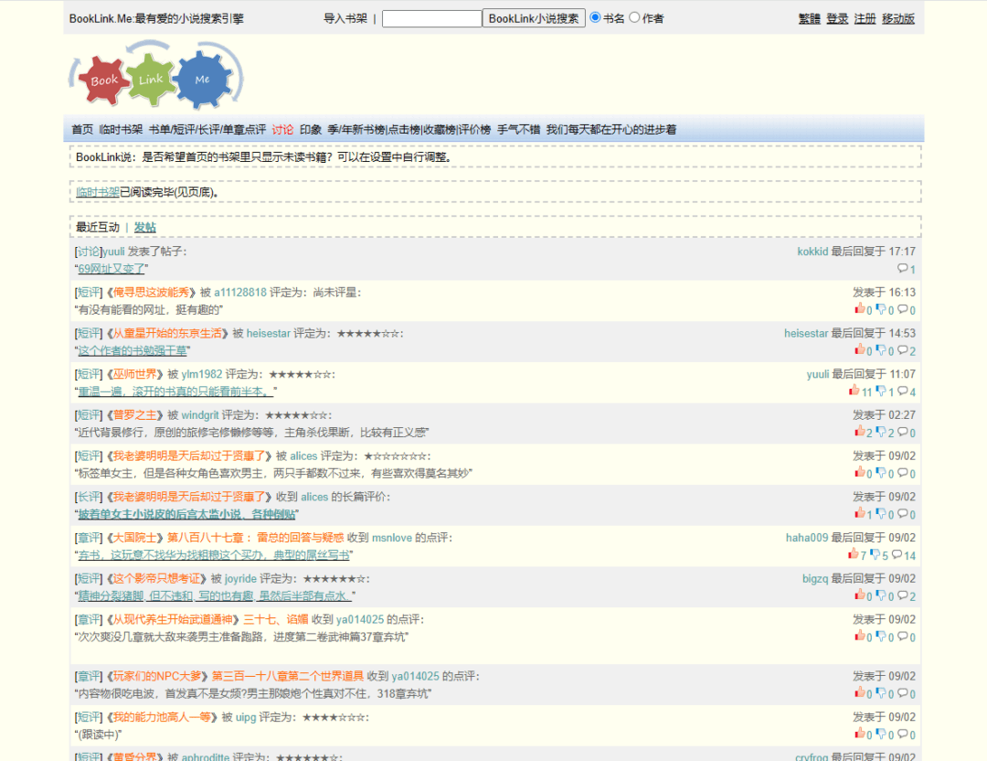Image resolution: width=987 pixels, height=761 pixels.
Task: Click thumbs-up icon on 大国院士 chapter review
Action: 853,554
